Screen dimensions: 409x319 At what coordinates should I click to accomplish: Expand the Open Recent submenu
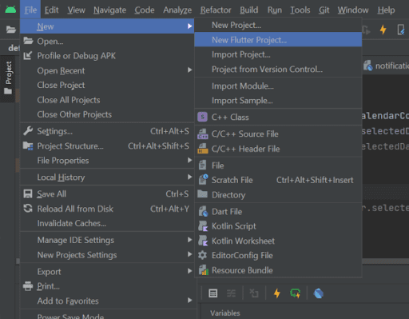[106, 70]
